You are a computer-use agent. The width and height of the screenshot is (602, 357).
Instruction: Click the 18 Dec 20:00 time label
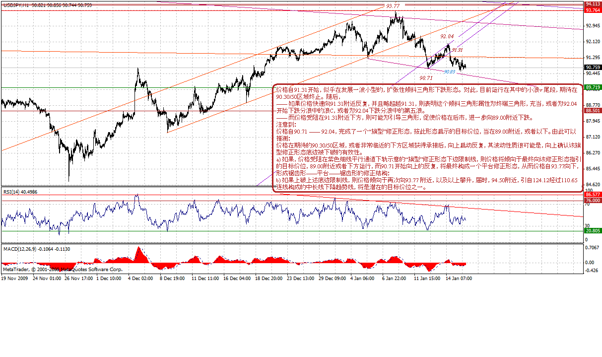tap(268, 279)
